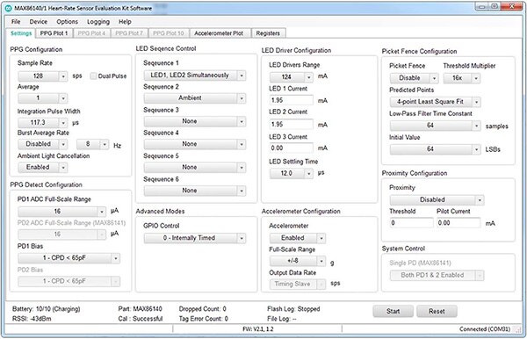527x339 pixels.
Task: Open the LED Settling Time dropdown
Action: [292, 173]
